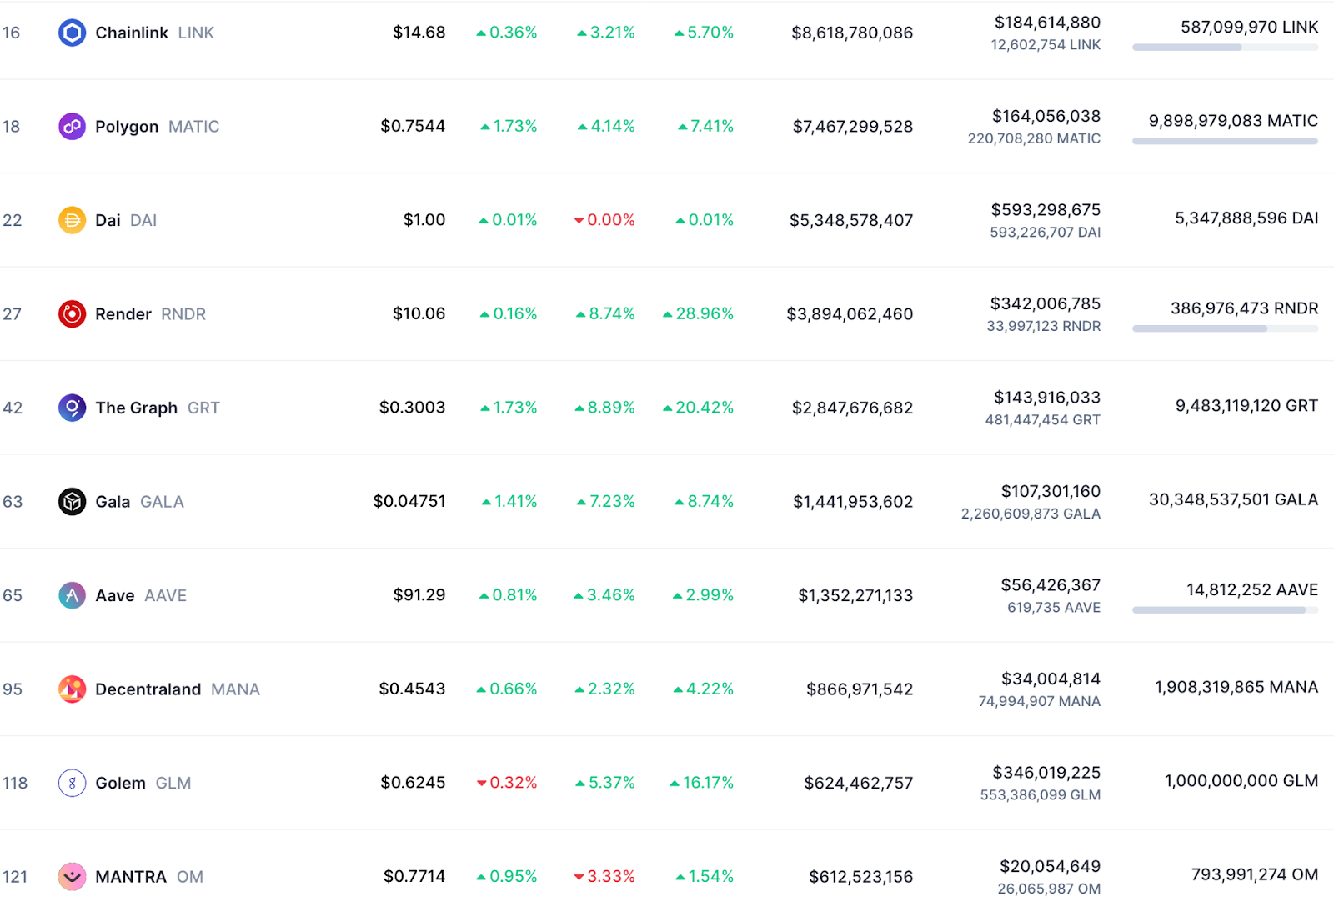Image resolution: width=1334 pixels, height=897 pixels.
Task: Click the Decentraland logo icon
Action: pos(72,689)
